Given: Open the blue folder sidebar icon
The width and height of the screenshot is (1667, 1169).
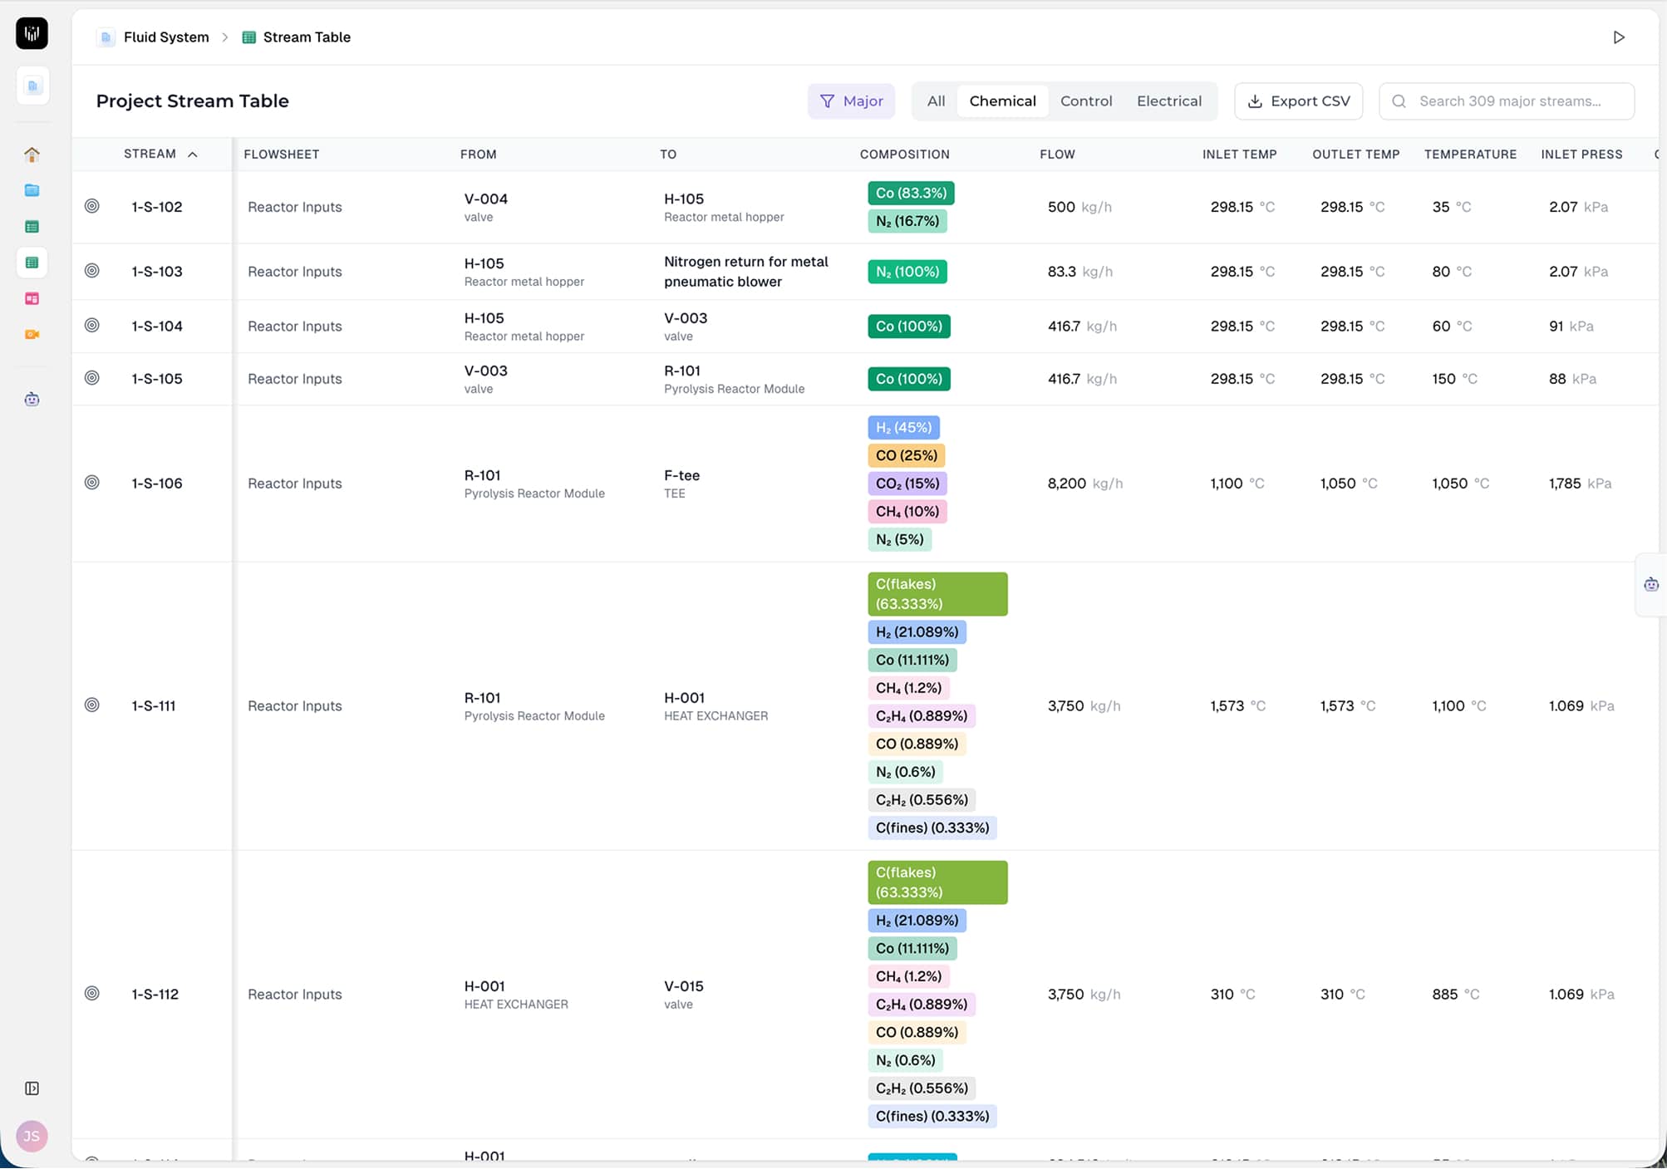Looking at the screenshot, I should (x=32, y=190).
